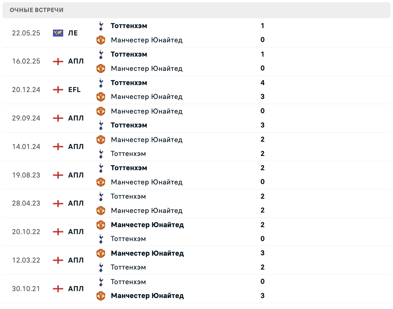Click Manchester United crest in the 29.09.24 match
The height and width of the screenshot is (309, 393).
(101, 111)
